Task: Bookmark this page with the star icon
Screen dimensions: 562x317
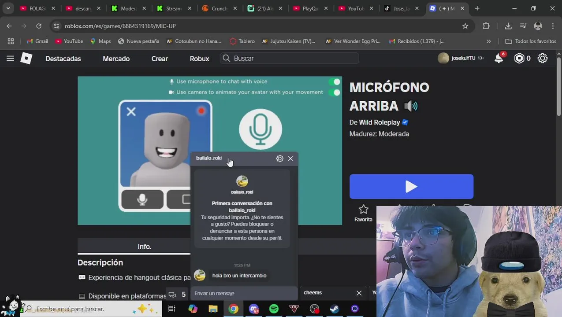Action: coord(465,26)
